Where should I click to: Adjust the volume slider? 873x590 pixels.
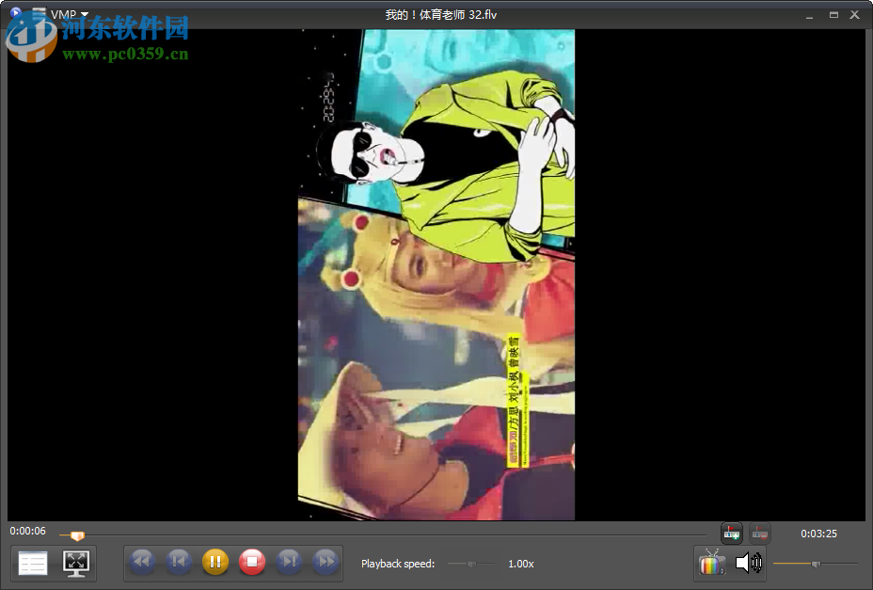815,564
